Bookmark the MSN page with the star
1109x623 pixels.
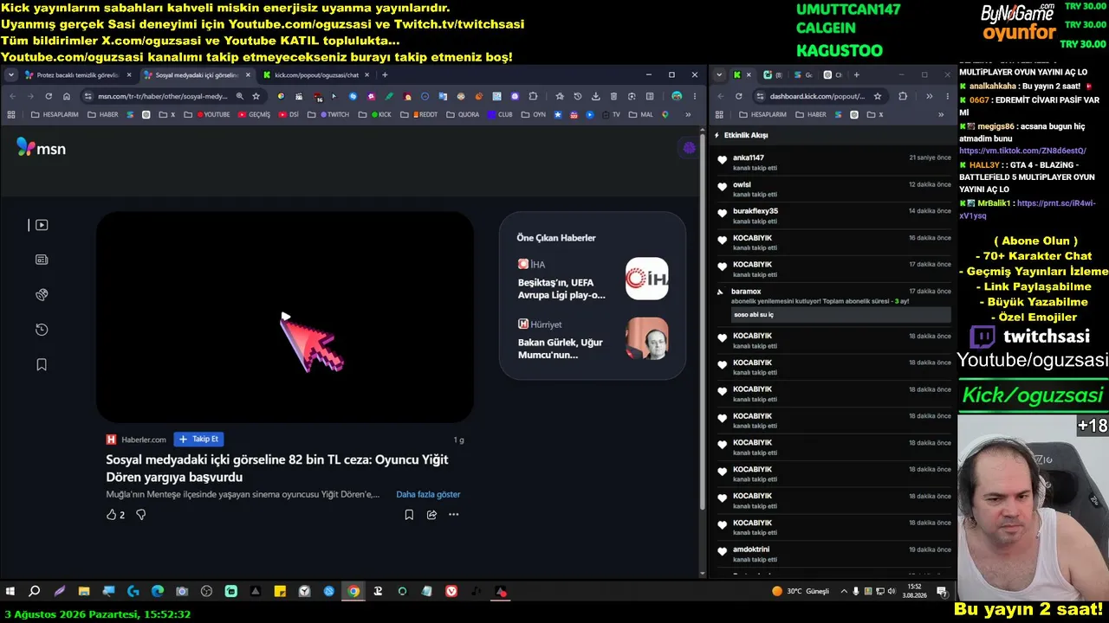(256, 96)
